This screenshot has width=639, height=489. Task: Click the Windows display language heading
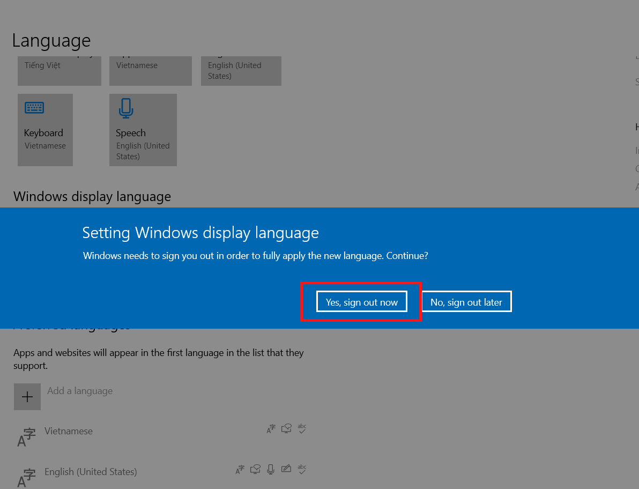[x=92, y=196]
